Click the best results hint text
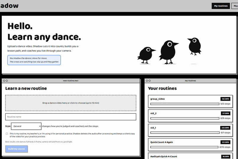The image size is (238, 159). [39, 142]
